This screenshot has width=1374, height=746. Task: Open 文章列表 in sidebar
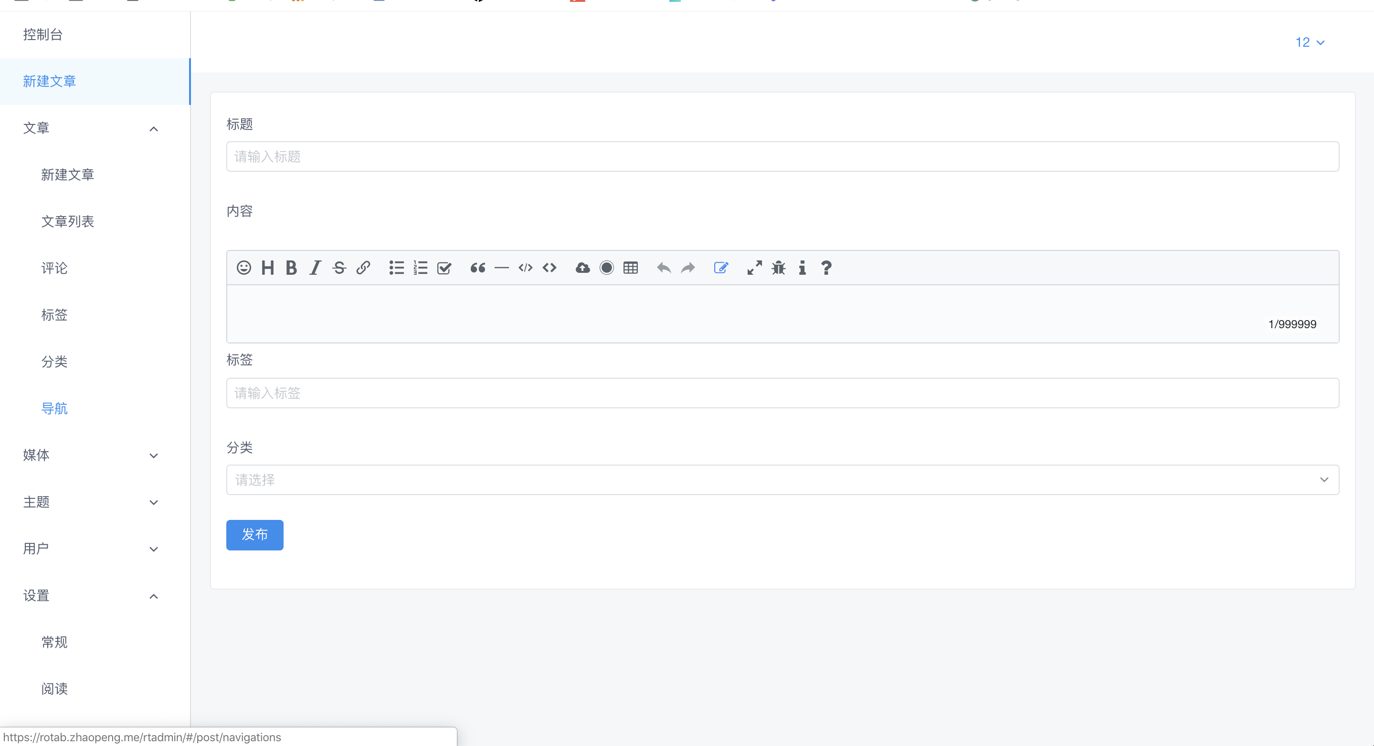[68, 221]
